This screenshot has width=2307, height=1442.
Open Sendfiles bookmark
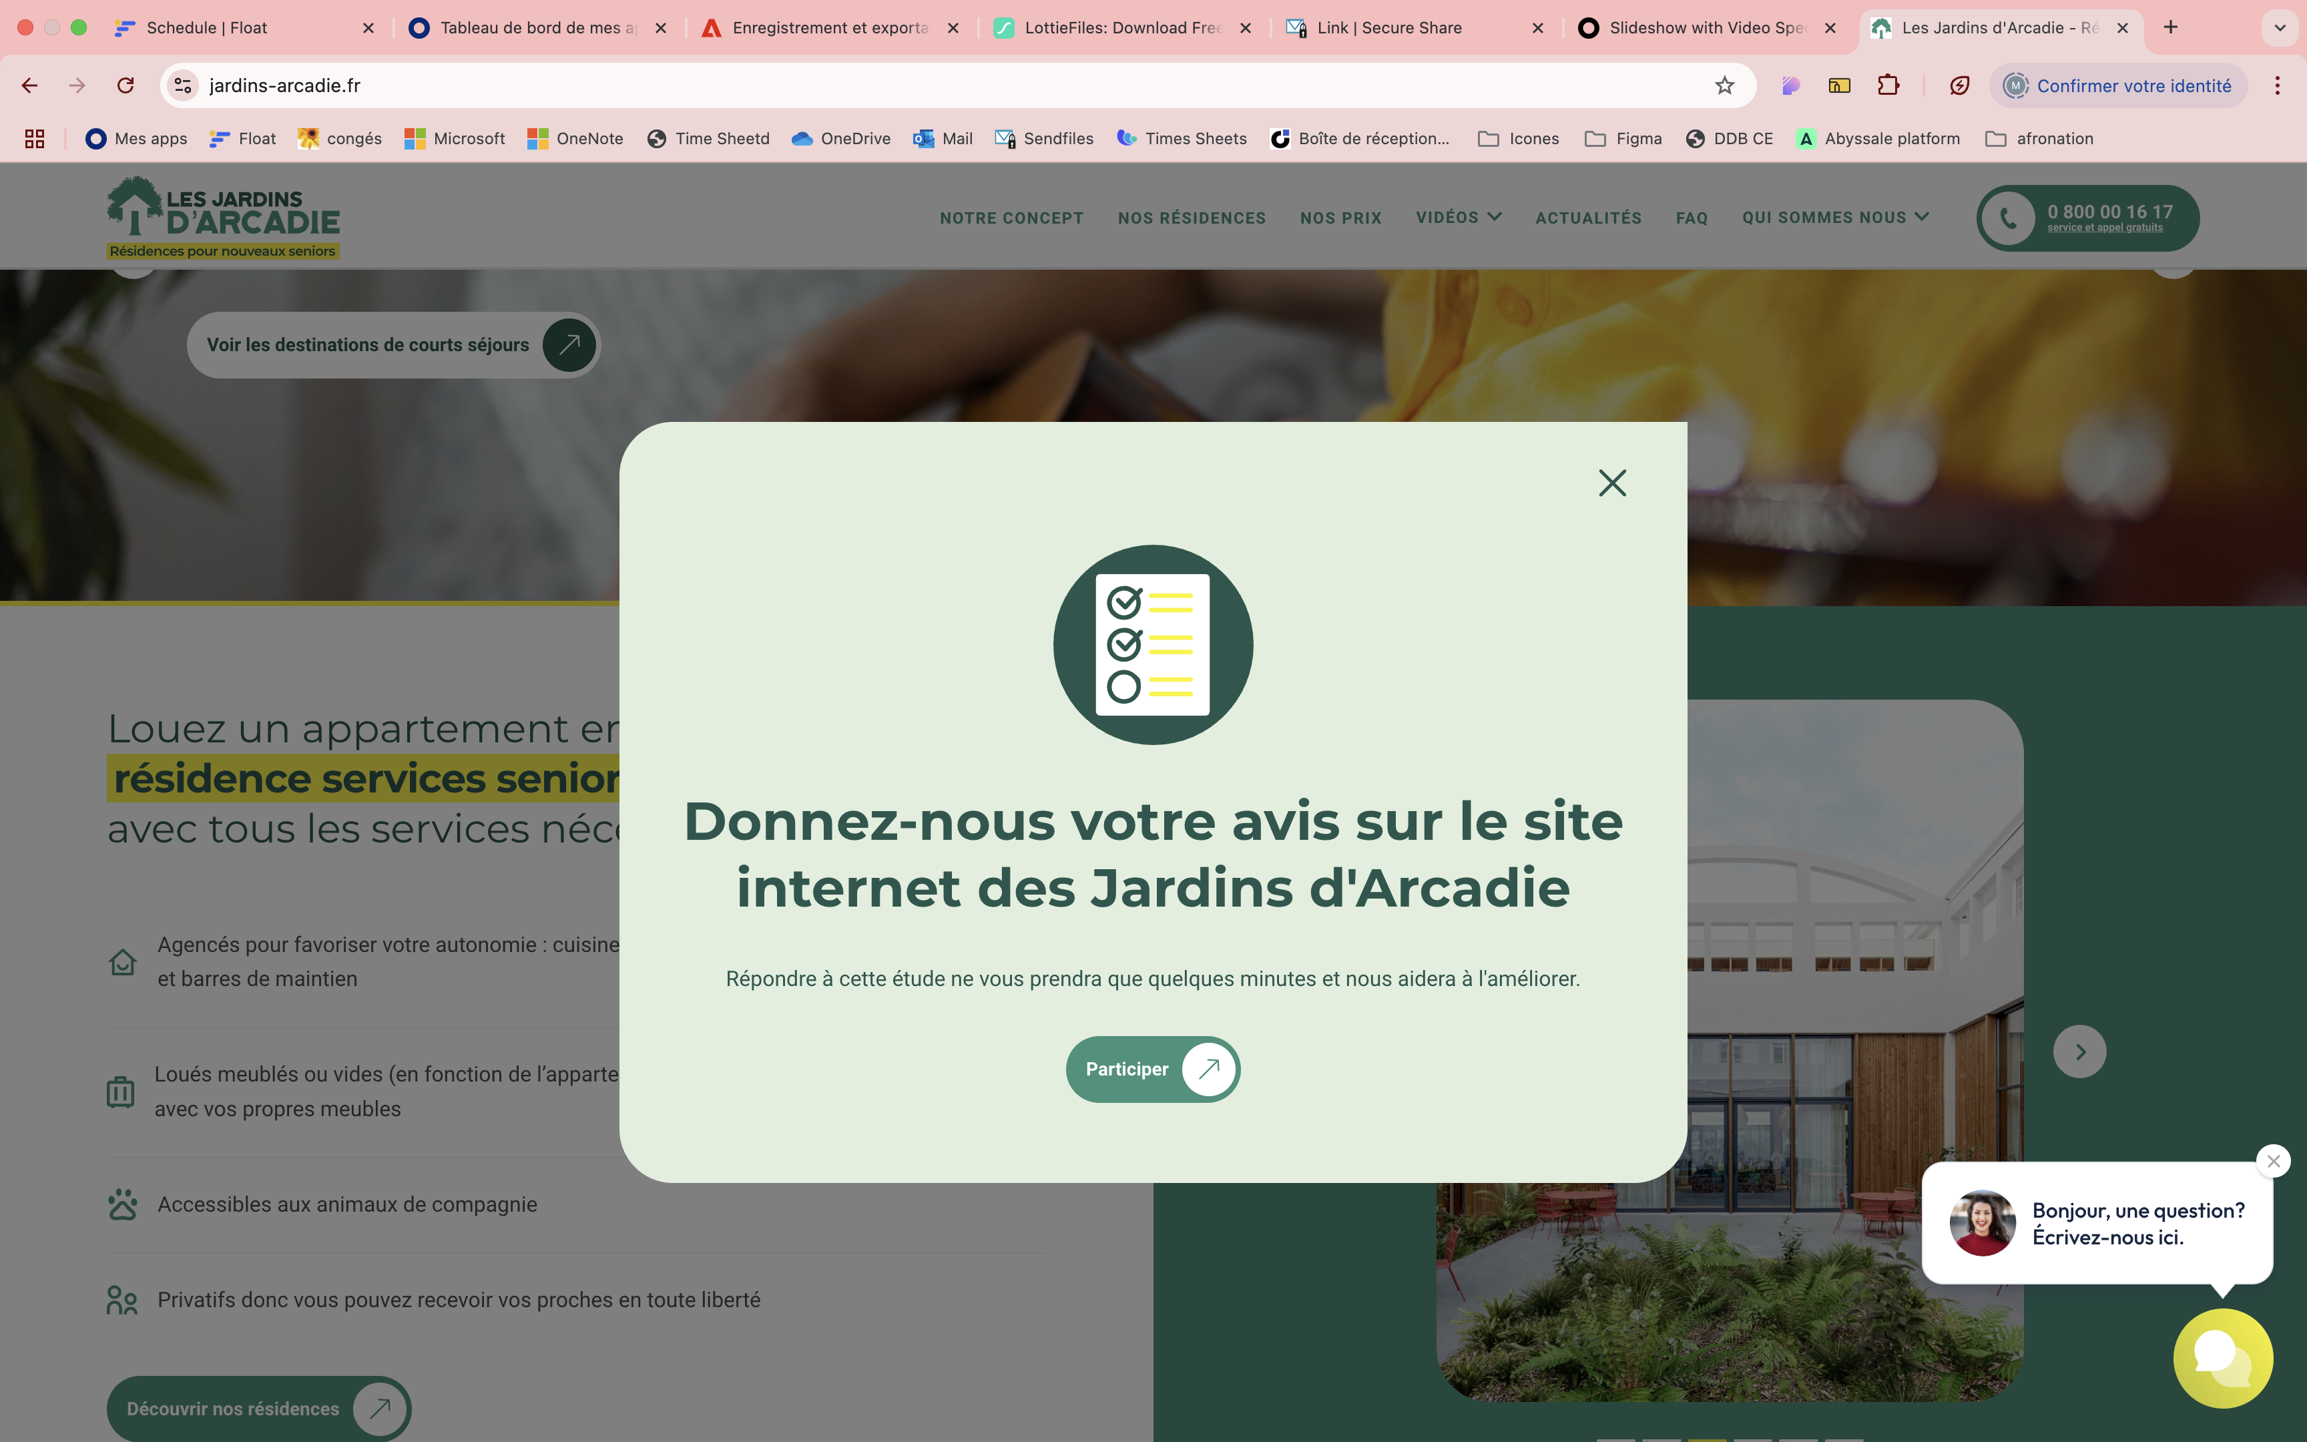1044,138
